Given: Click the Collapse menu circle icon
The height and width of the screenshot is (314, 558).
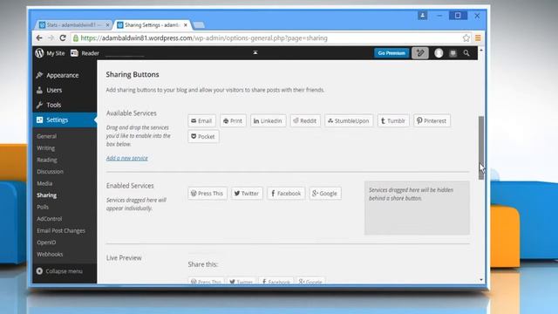Looking at the screenshot, I should (x=39, y=271).
